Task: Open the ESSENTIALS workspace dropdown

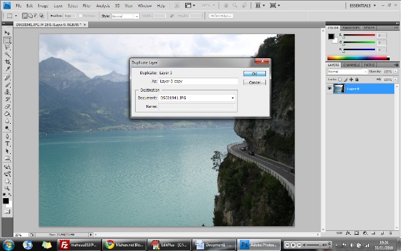Action: [363, 5]
